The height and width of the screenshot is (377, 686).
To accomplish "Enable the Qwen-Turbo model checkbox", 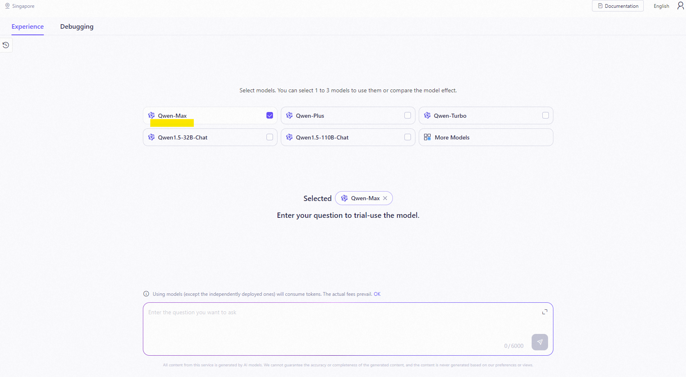I will tap(546, 115).
